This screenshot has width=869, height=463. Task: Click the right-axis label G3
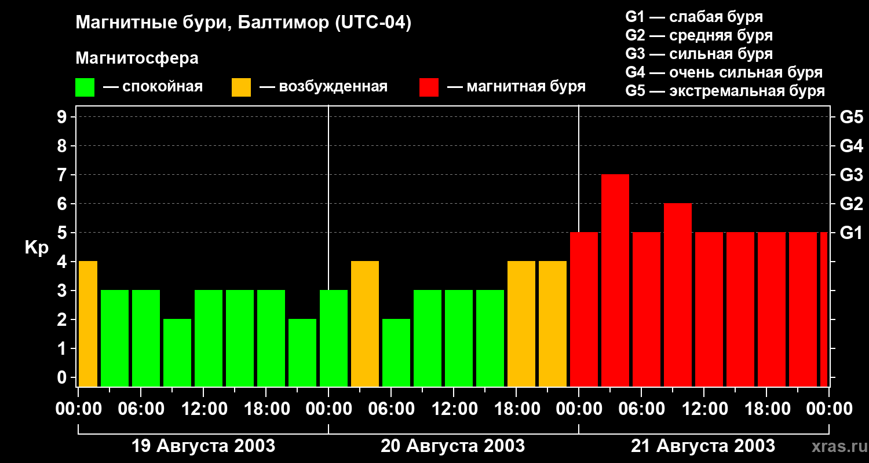[x=851, y=175]
